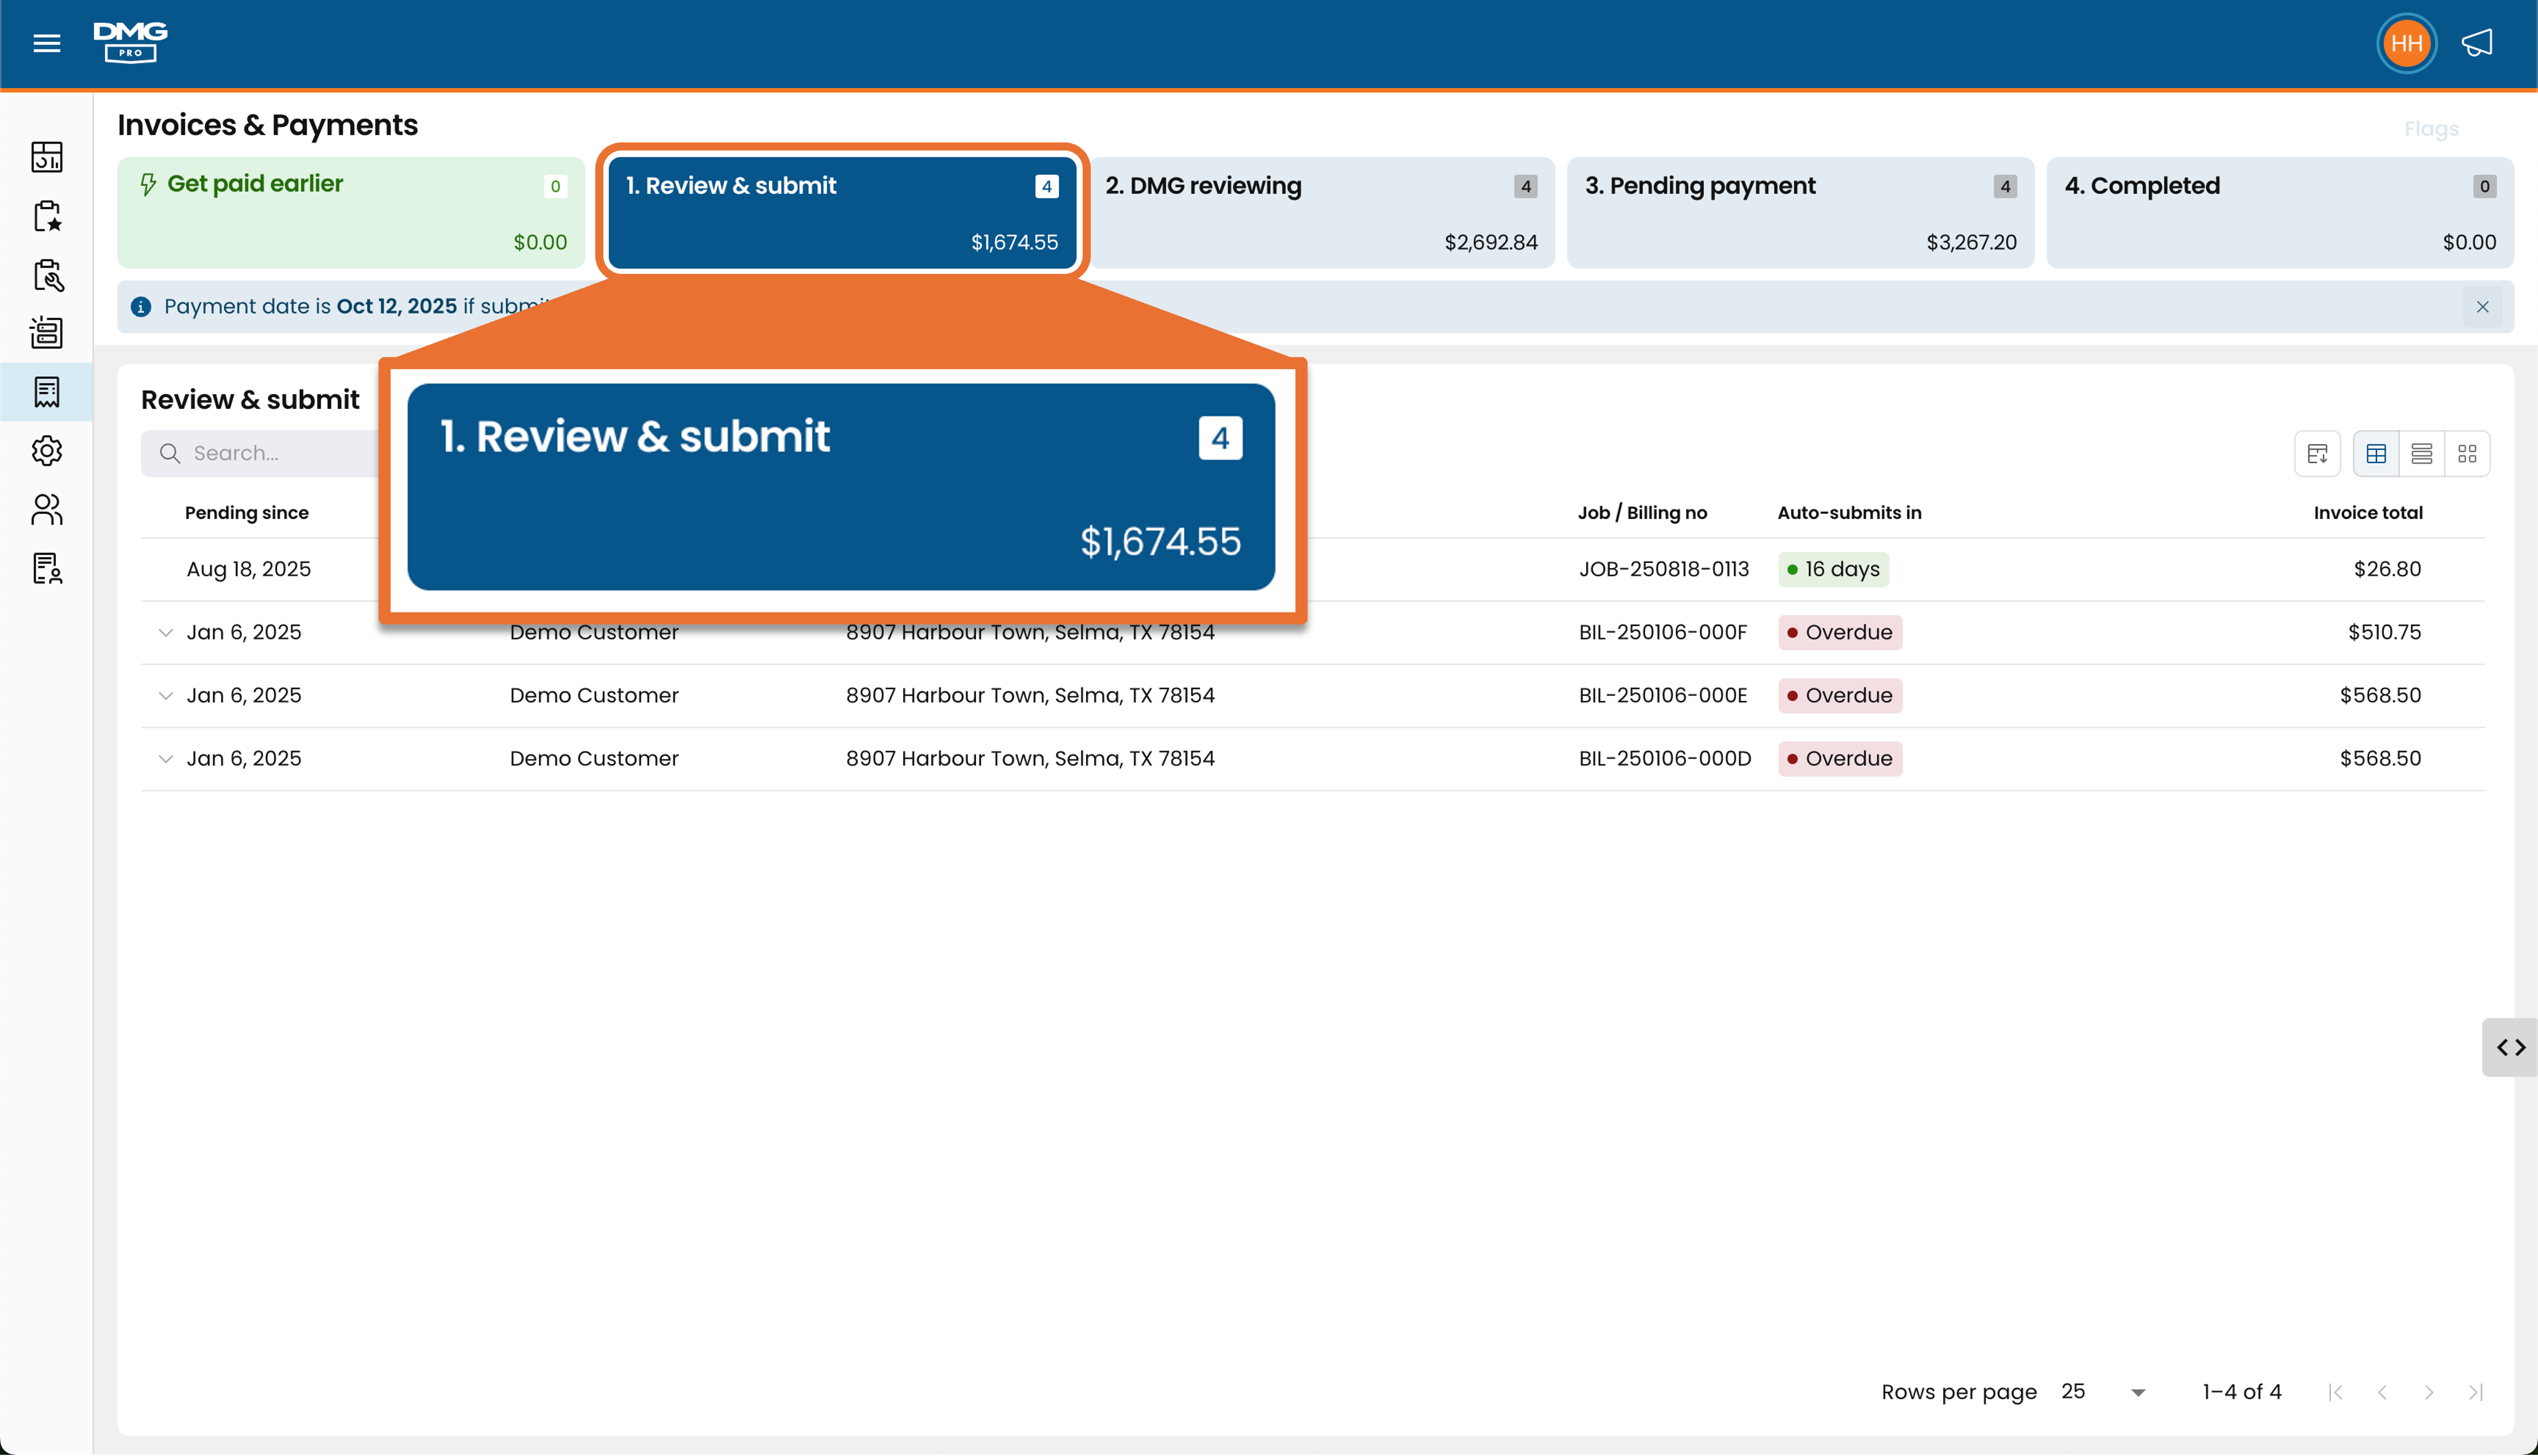Image resolution: width=2538 pixels, height=1456 pixels.
Task: Open the clipboard star sidebar icon
Action: 46,215
